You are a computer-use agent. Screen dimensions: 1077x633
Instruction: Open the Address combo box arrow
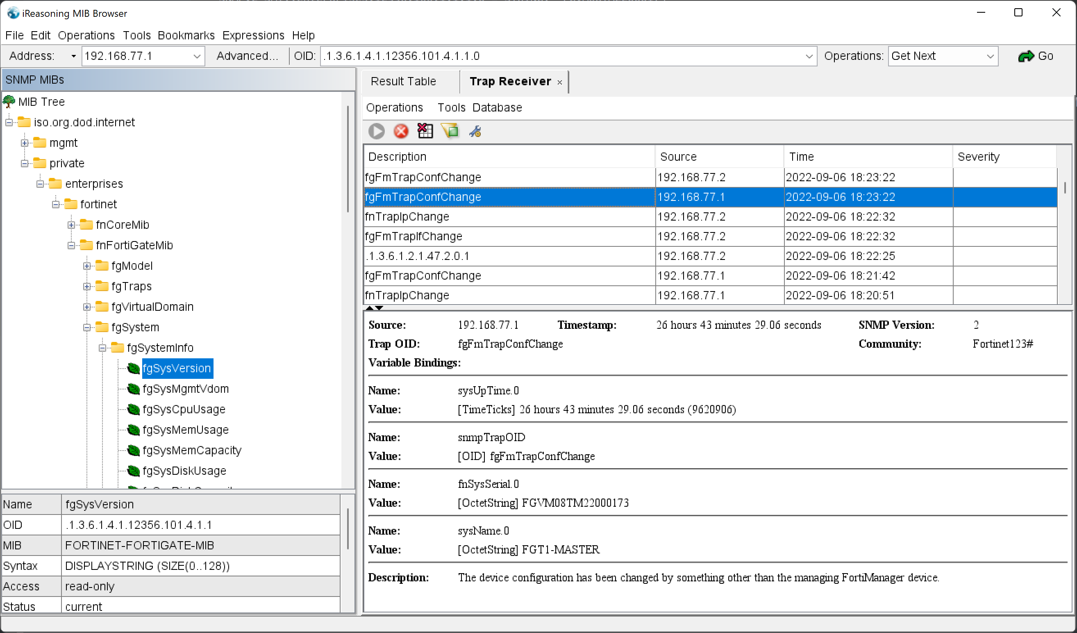point(197,56)
